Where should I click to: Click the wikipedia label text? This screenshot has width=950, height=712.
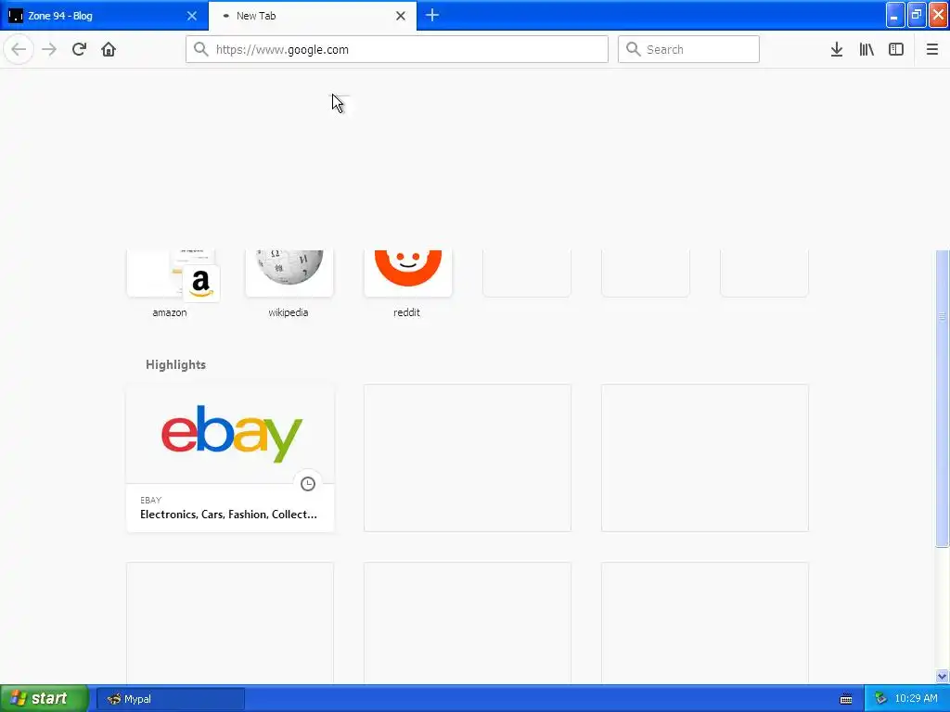point(289,312)
